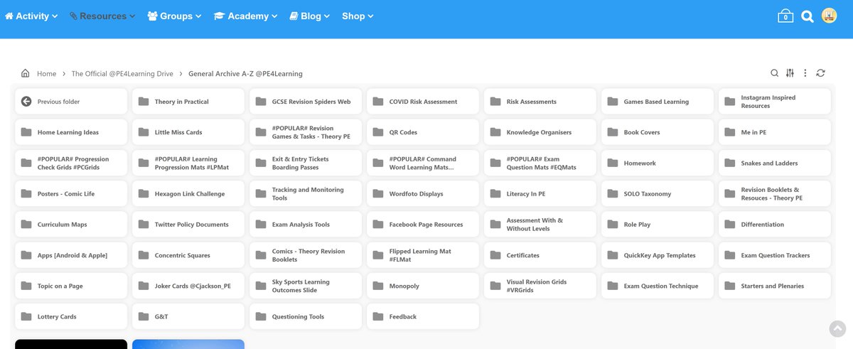Open G&T folder
The height and width of the screenshot is (349, 853).
point(188,316)
